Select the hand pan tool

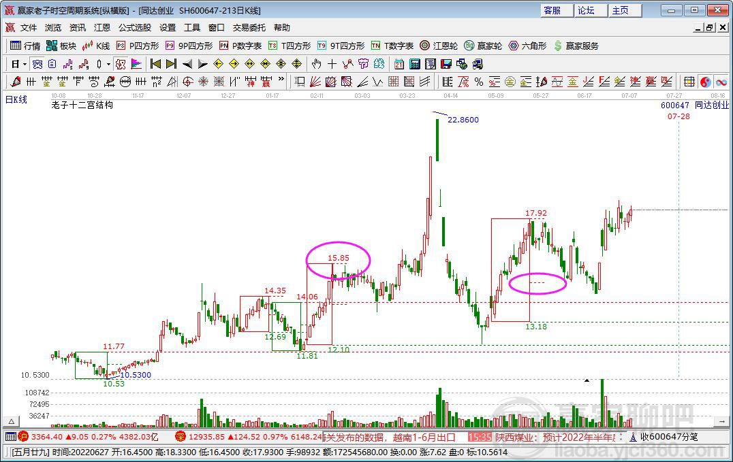317,64
